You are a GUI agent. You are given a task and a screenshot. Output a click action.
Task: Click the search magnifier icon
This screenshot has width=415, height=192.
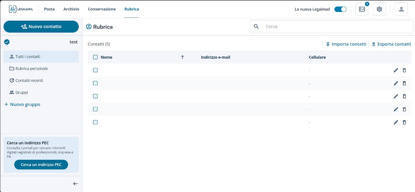pyautogui.click(x=256, y=26)
